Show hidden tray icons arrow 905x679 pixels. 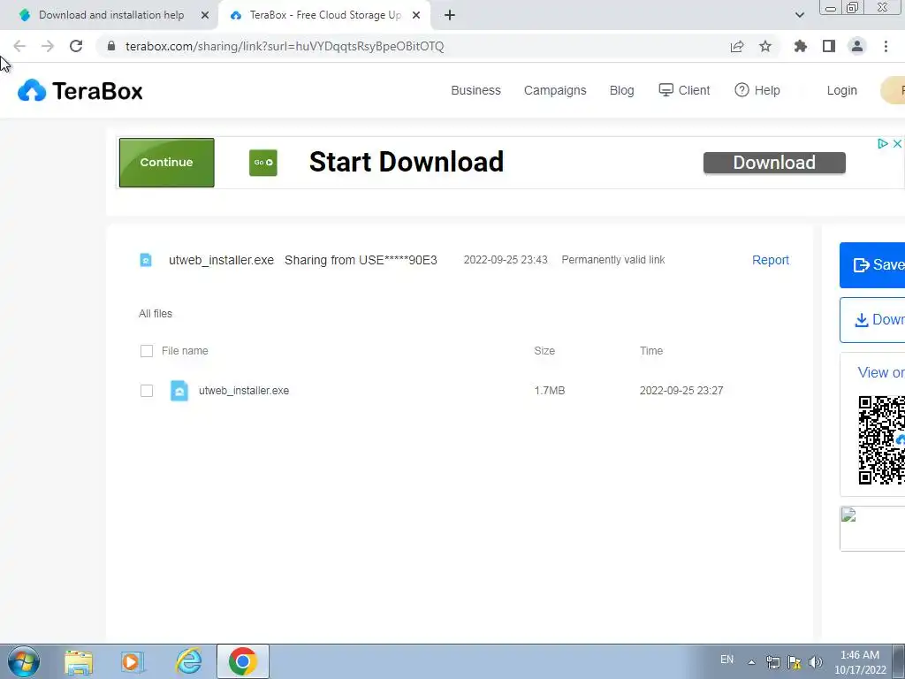click(x=751, y=662)
